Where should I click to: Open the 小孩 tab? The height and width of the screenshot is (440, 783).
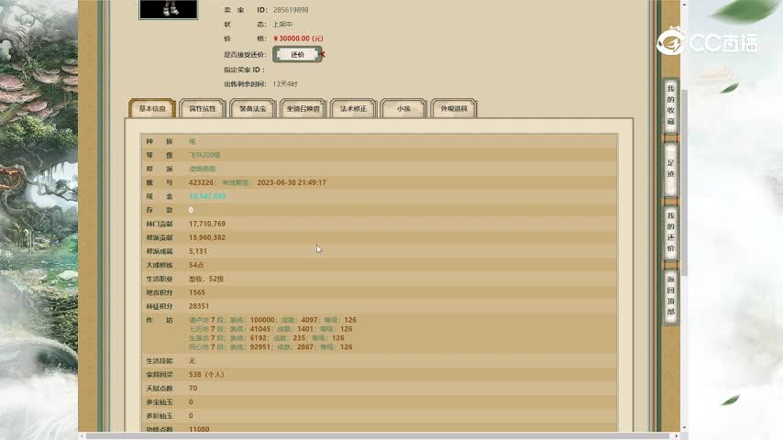point(403,108)
